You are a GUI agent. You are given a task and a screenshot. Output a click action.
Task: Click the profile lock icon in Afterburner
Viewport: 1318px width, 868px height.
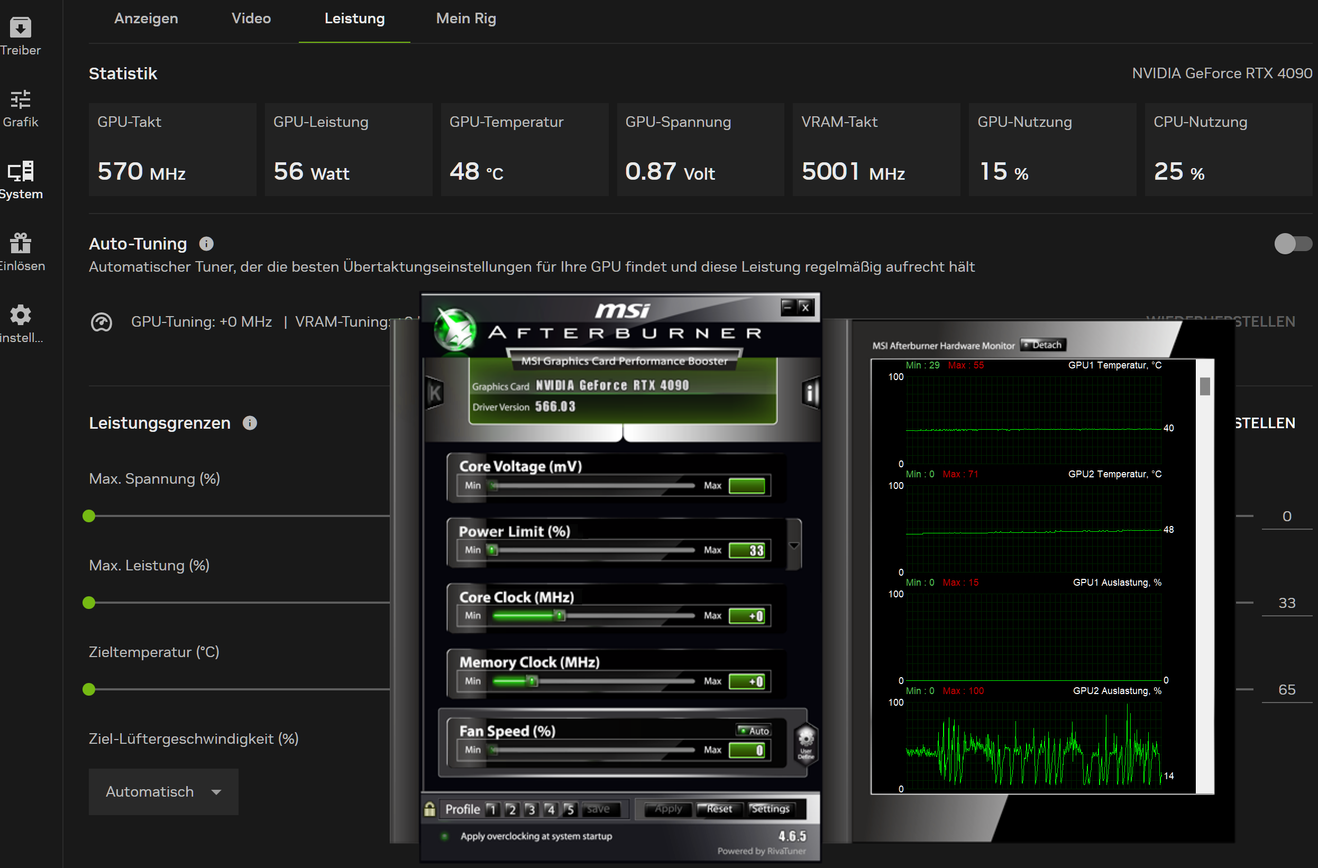[430, 809]
